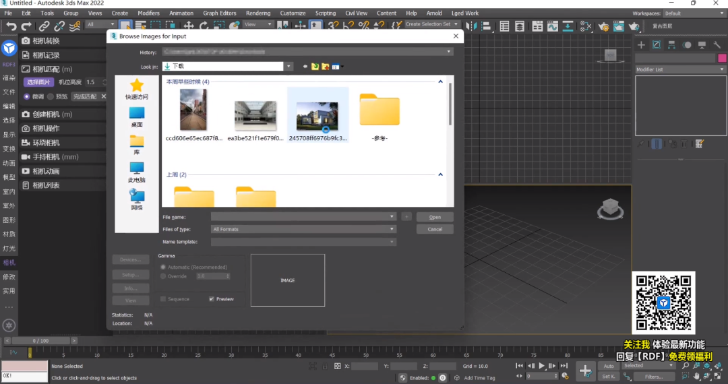Enable the Sequence checkbox
The image size is (728, 384).
pyautogui.click(x=163, y=299)
